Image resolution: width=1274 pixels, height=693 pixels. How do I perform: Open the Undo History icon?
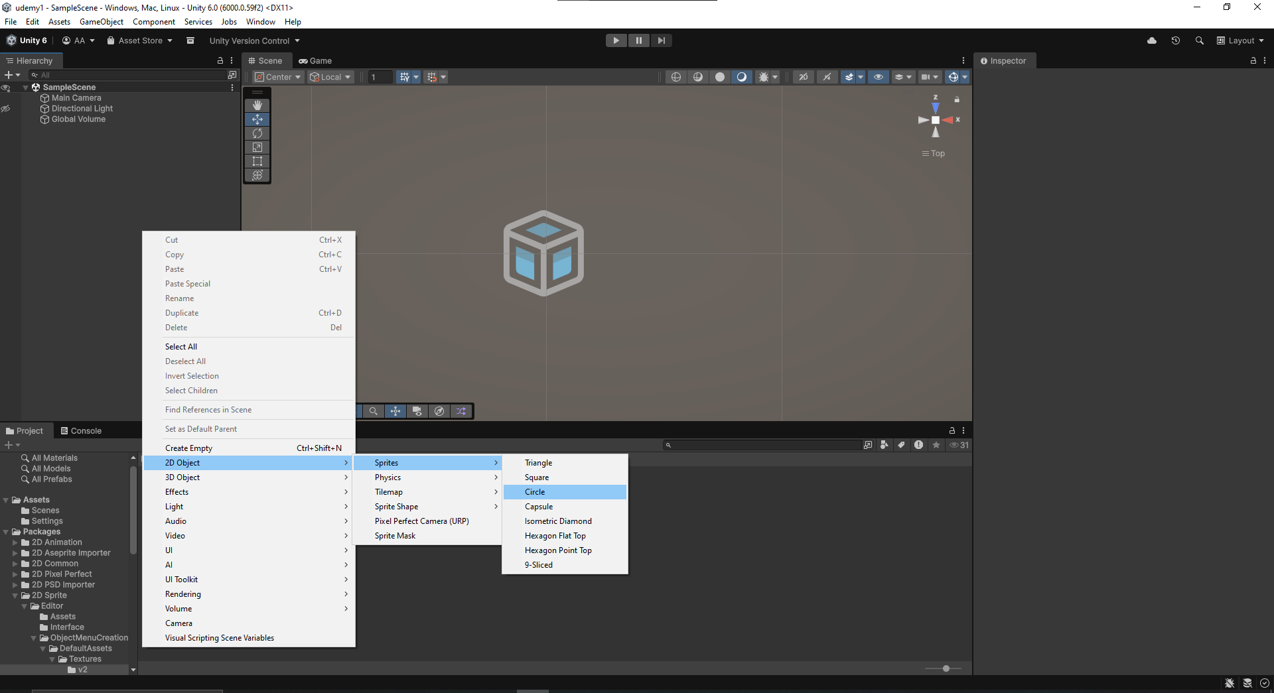(1175, 40)
